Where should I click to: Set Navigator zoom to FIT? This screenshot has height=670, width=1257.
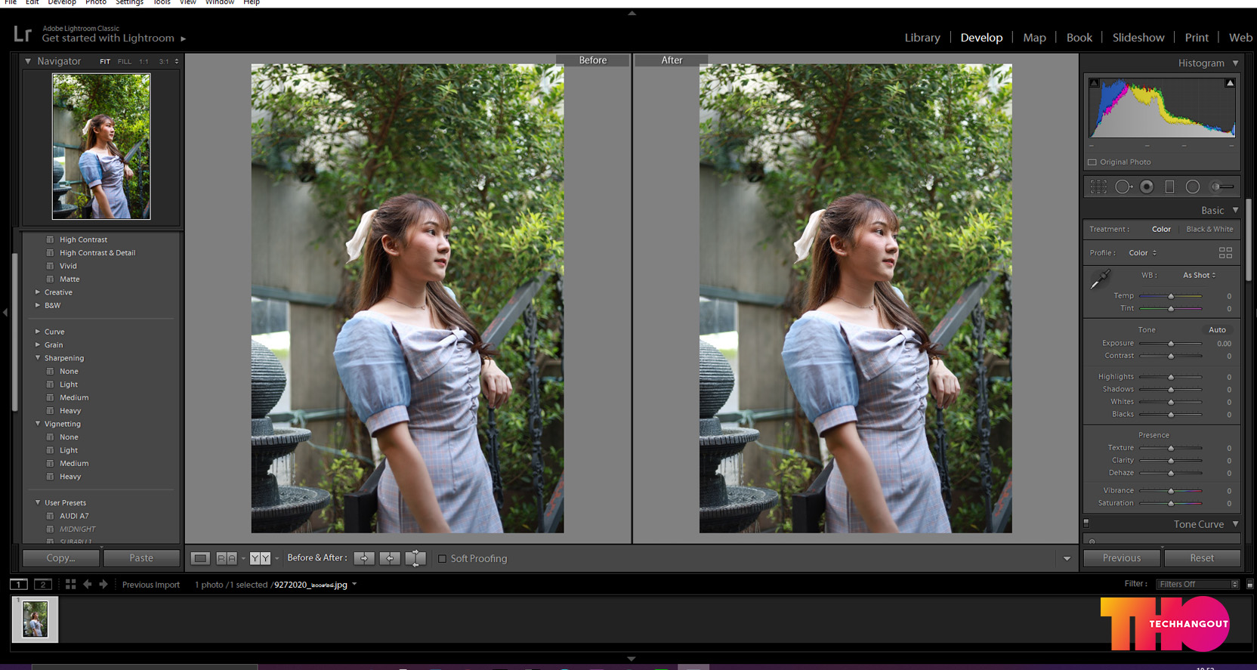pos(105,61)
